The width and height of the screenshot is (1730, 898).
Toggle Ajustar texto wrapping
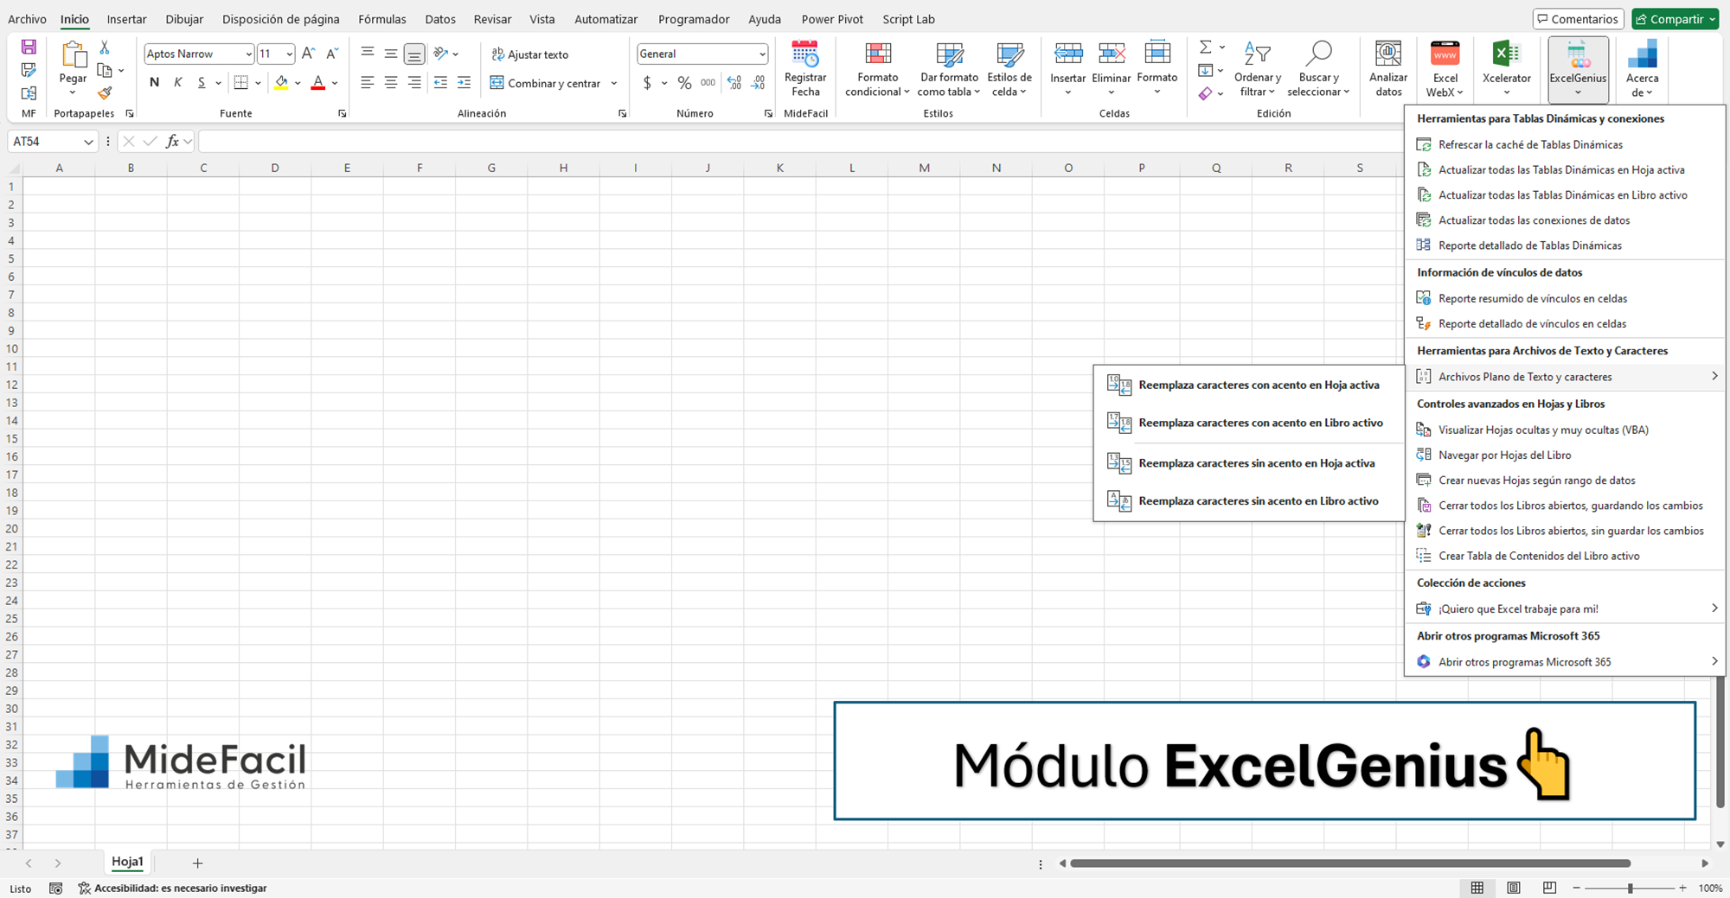tap(530, 54)
